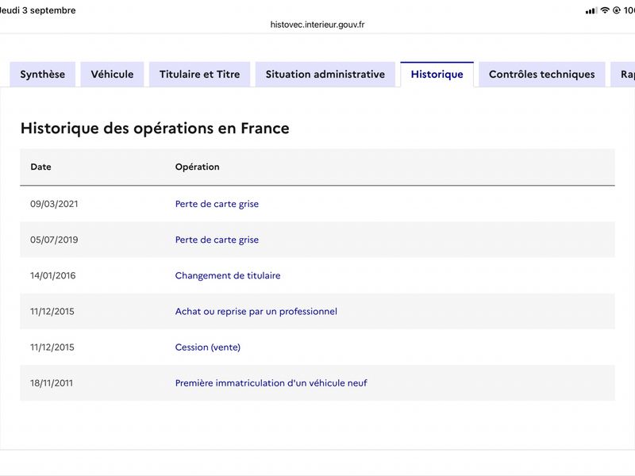This screenshot has height=476, width=635.
Task: Tap the orientation lock status icon
Action: [617, 10]
